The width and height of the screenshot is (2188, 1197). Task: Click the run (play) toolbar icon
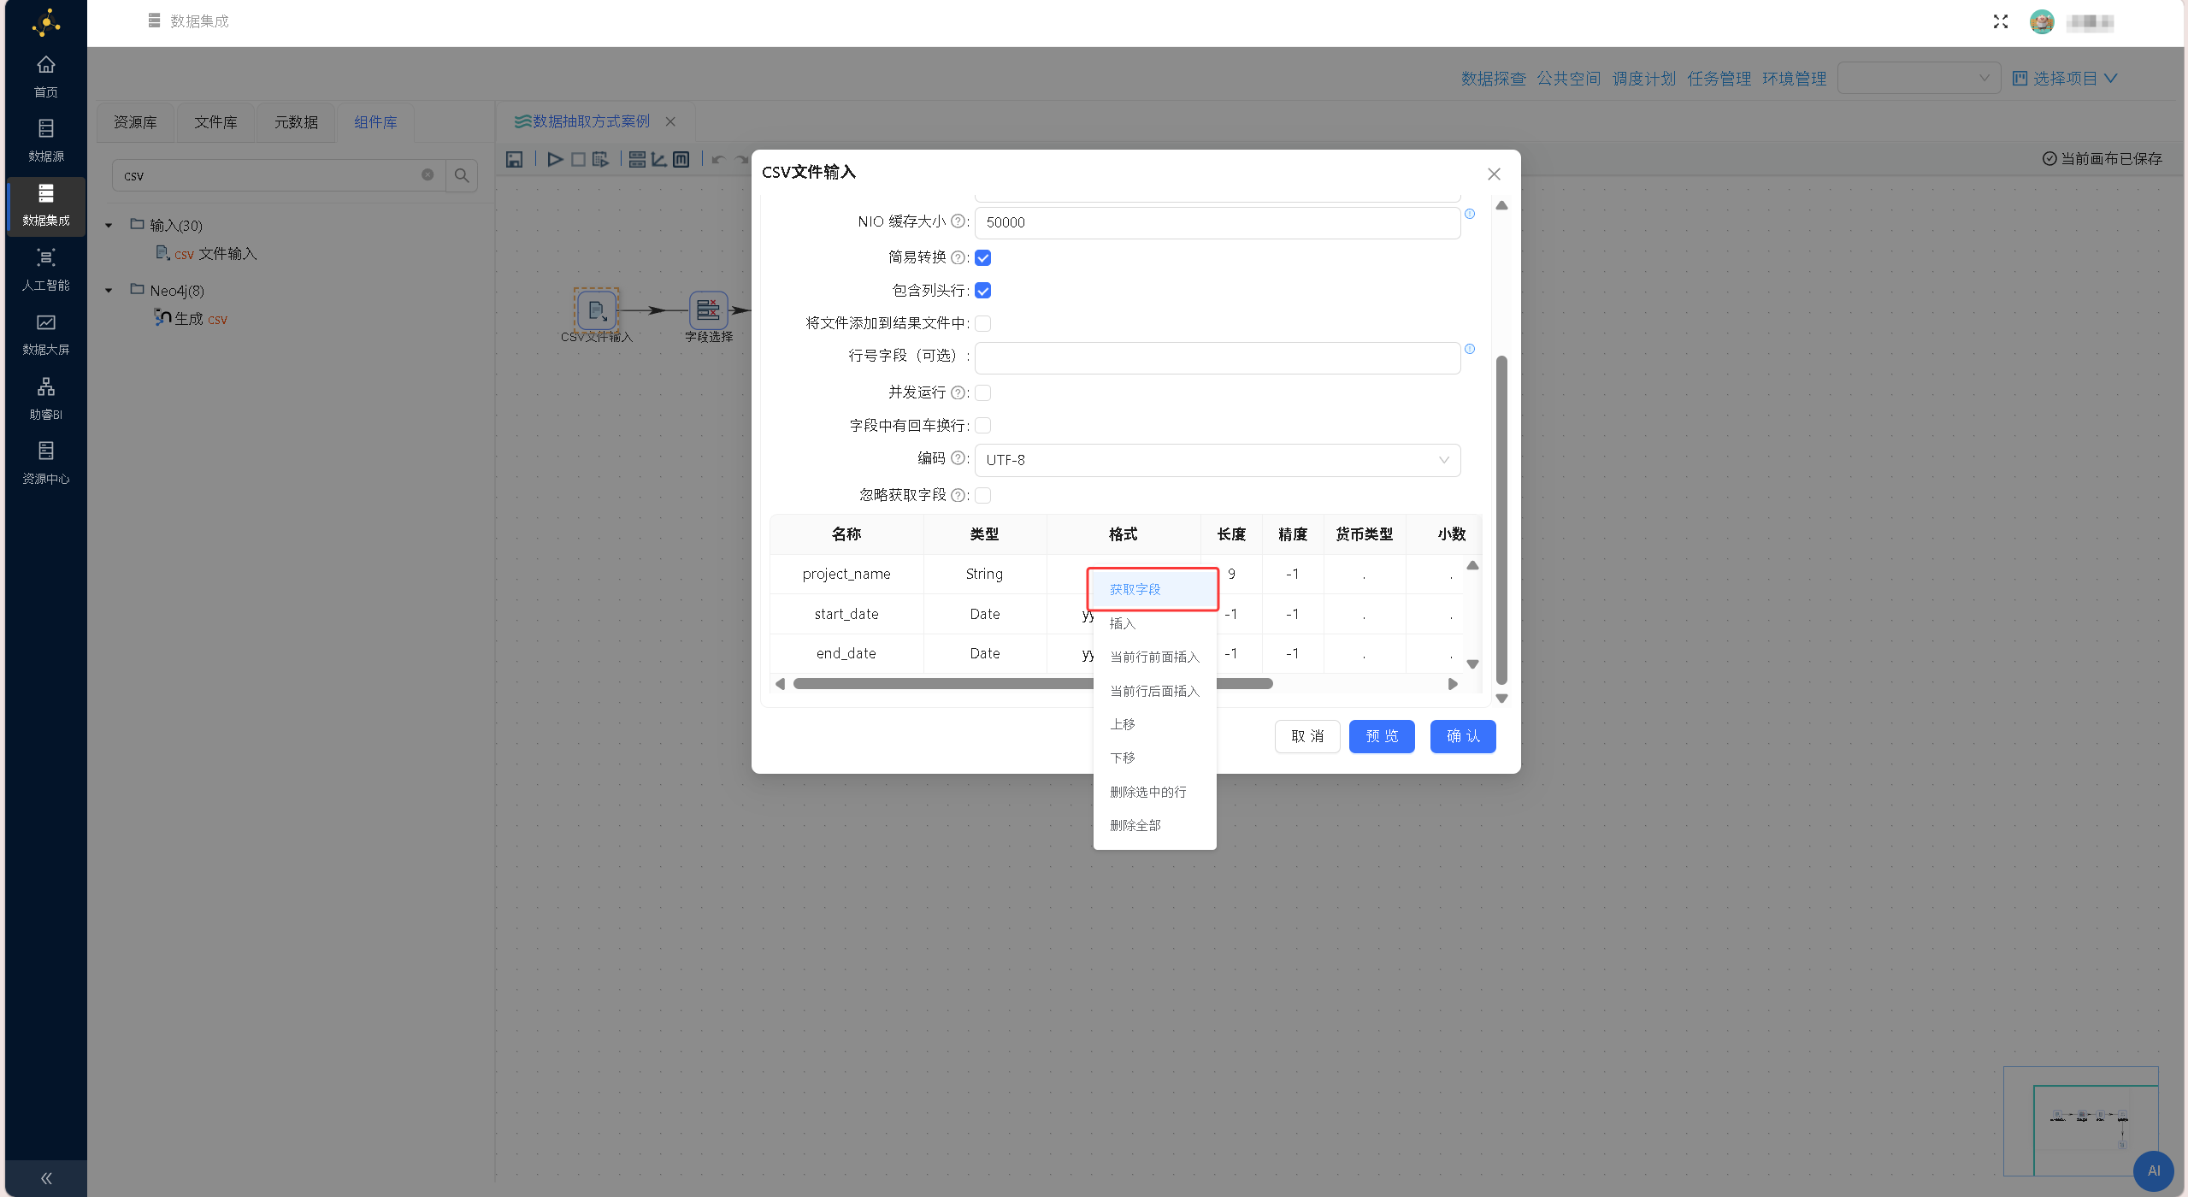coord(555,159)
